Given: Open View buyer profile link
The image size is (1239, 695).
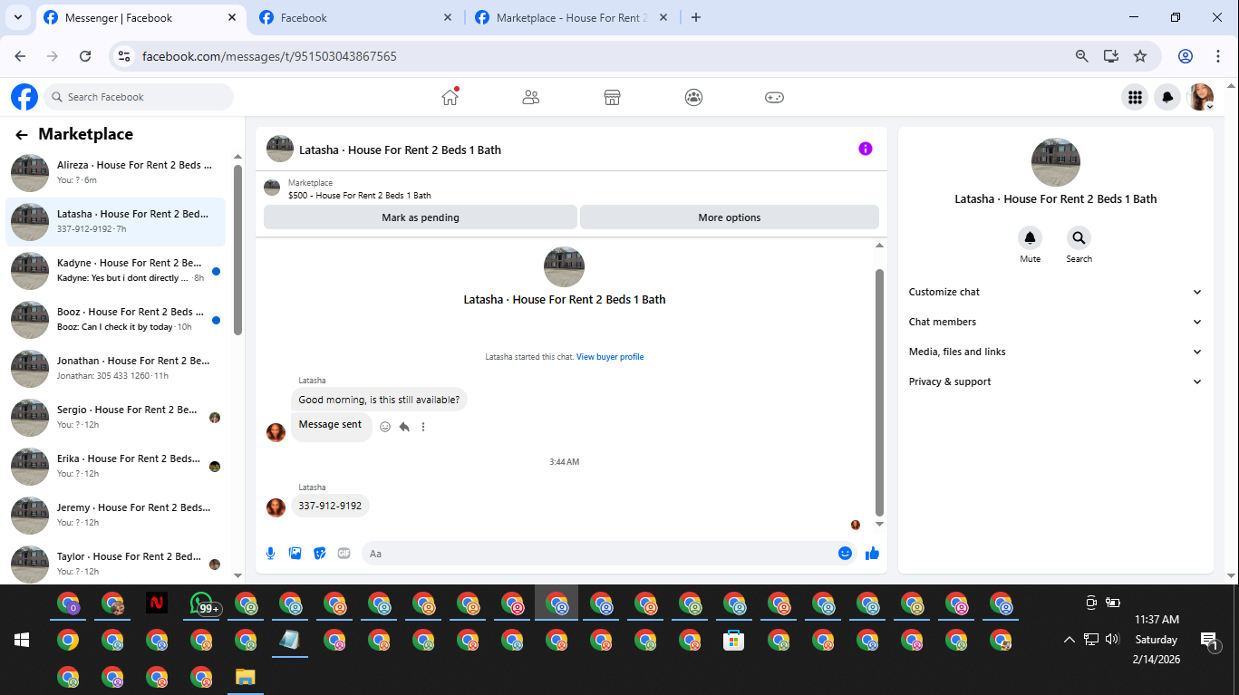Looking at the screenshot, I should pyautogui.click(x=610, y=357).
